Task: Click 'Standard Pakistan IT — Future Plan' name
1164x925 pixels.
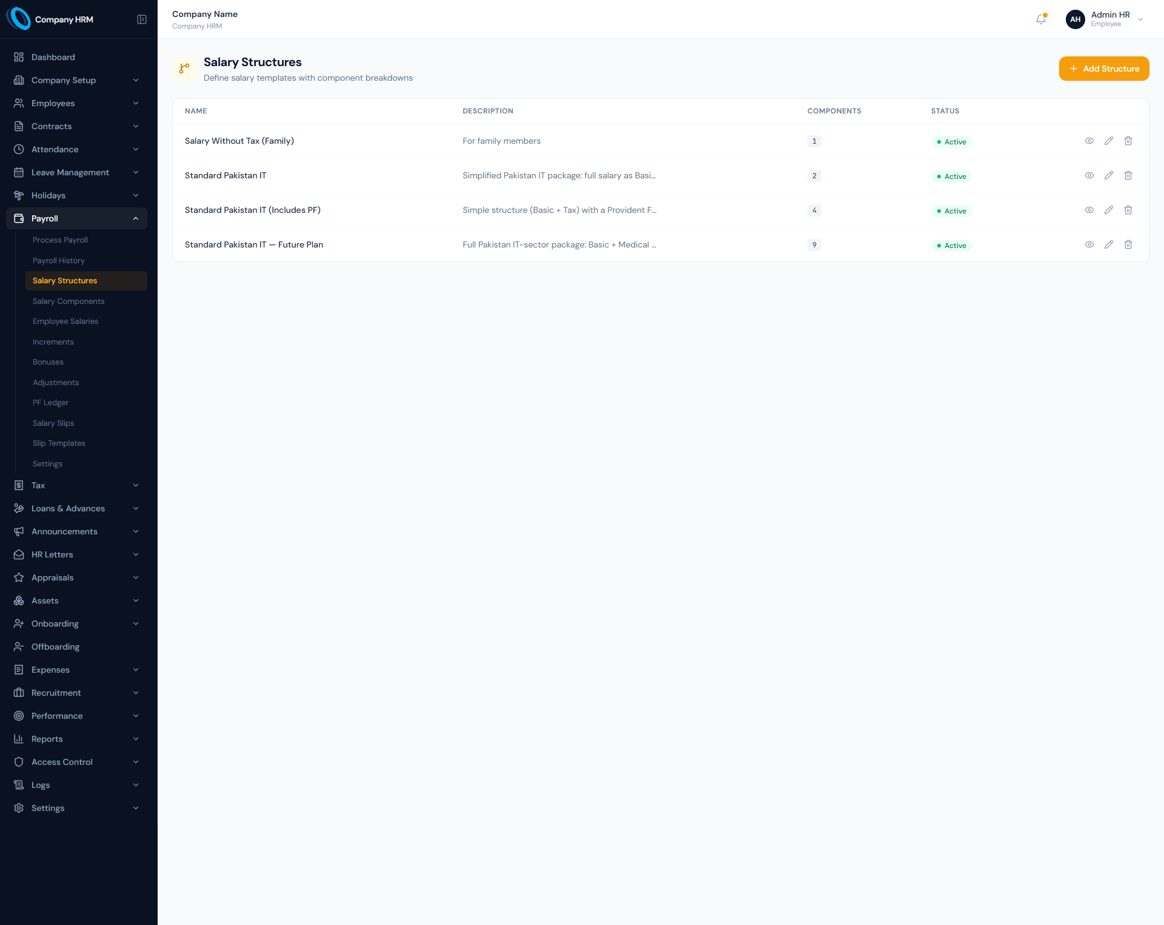Action: tap(254, 244)
